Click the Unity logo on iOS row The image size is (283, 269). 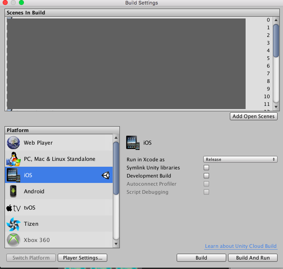coord(105,176)
